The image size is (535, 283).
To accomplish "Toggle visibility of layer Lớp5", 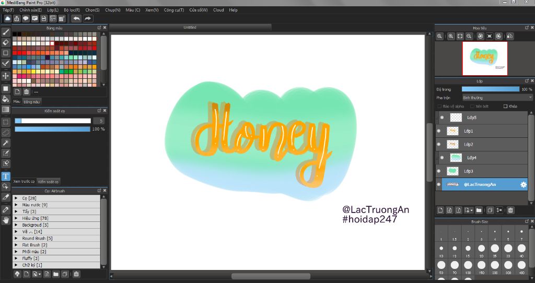I will pyautogui.click(x=442, y=117).
